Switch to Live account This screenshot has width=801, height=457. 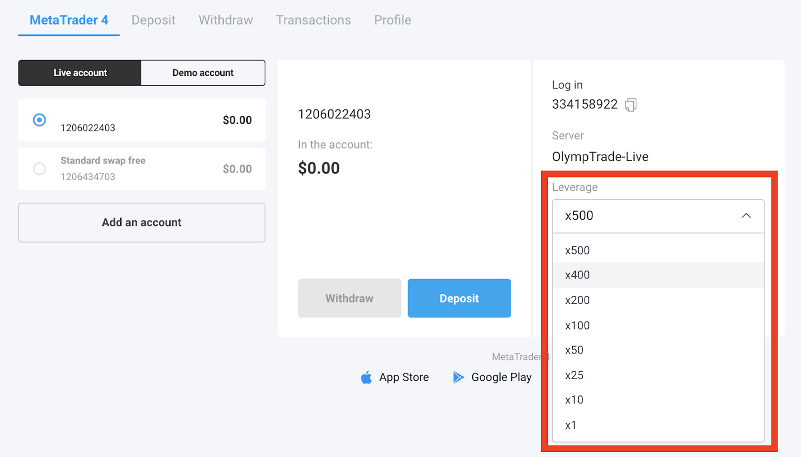coord(80,73)
